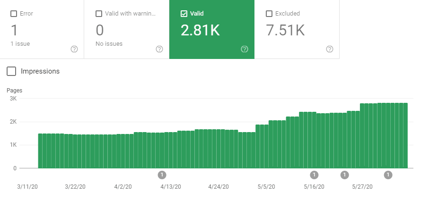Select the Excluded 7.51K card
The image size is (429, 200).
click(x=297, y=29)
